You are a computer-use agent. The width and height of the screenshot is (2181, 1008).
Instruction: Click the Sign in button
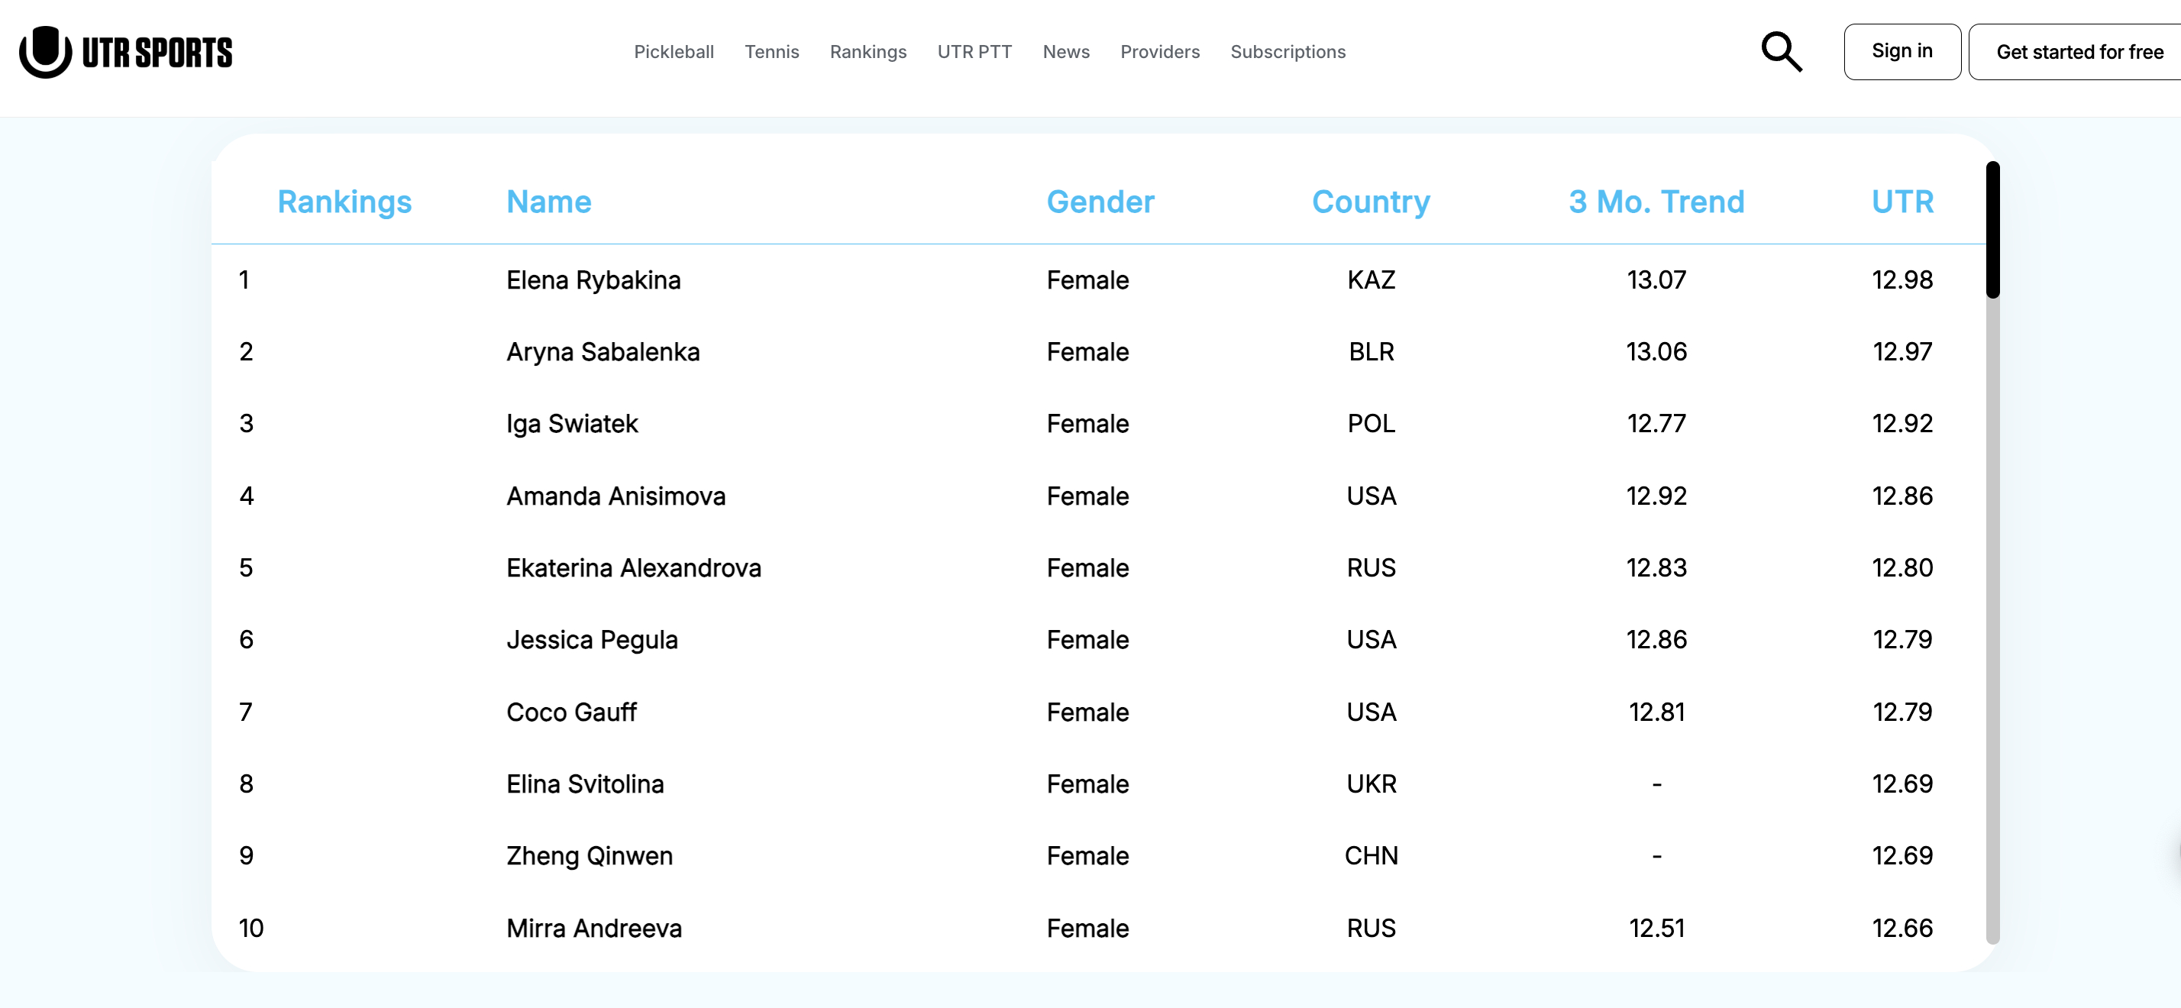point(1901,52)
